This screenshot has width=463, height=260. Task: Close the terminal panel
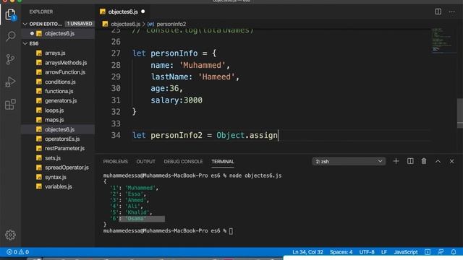pos(451,161)
